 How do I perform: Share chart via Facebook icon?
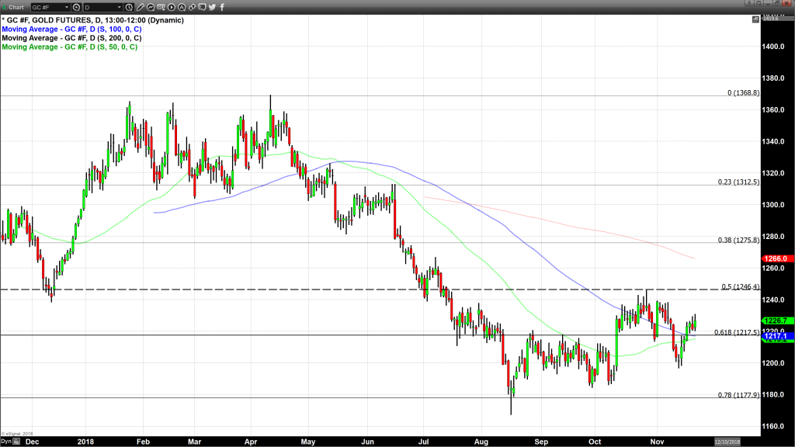coord(222,7)
